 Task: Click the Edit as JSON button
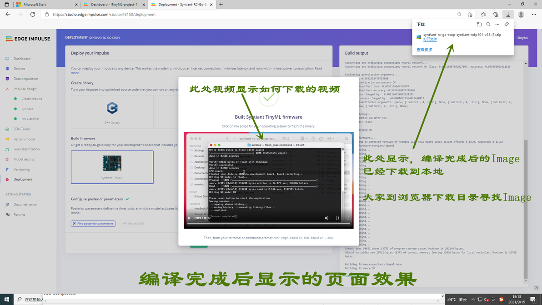tap(133, 224)
